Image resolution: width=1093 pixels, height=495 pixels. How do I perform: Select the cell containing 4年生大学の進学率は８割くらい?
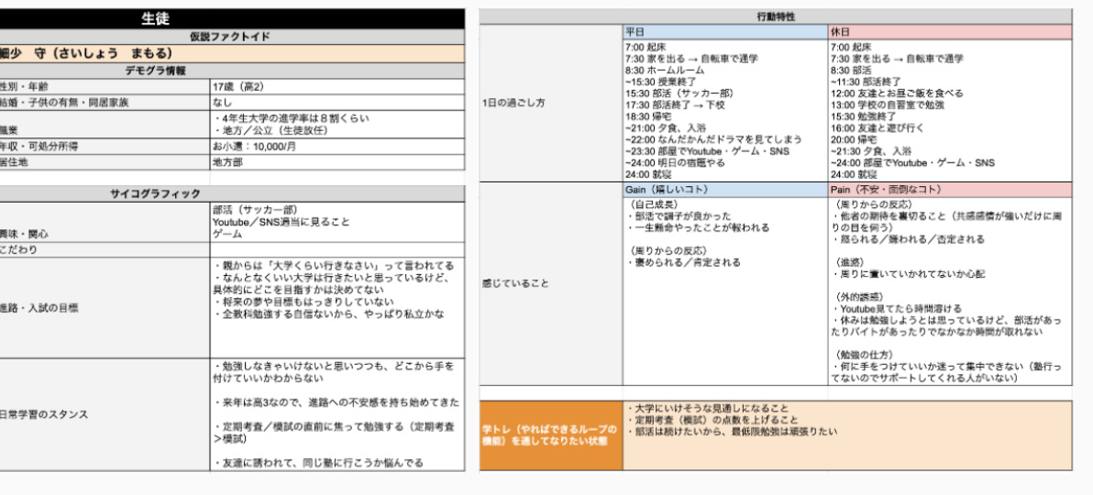pyautogui.click(x=337, y=124)
